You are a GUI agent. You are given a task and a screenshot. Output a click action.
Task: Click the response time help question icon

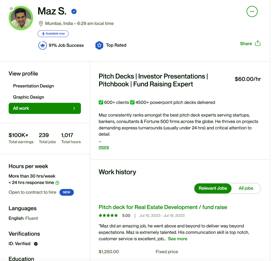pos(57,183)
